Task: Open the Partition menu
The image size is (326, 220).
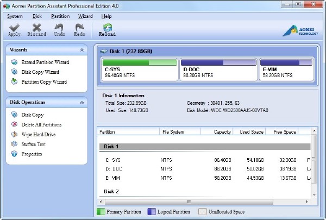Action: click(x=60, y=16)
